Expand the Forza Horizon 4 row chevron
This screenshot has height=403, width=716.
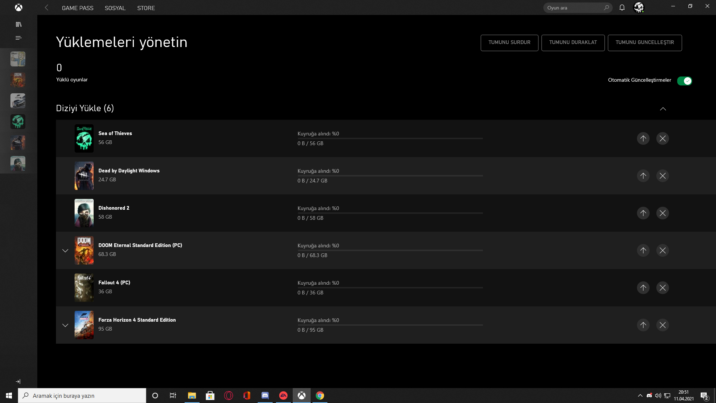click(65, 325)
